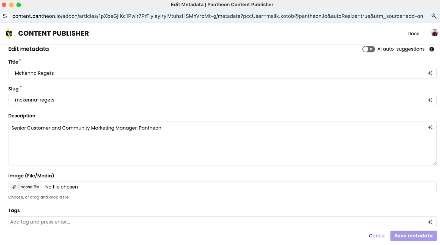The image size is (440, 245).
Task: Click the Description textarea resize handle
Action: coord(435,163)
